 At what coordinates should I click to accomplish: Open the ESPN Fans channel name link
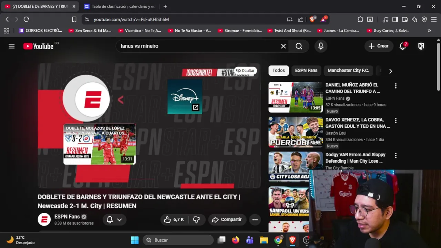click(x=67, y=217)
